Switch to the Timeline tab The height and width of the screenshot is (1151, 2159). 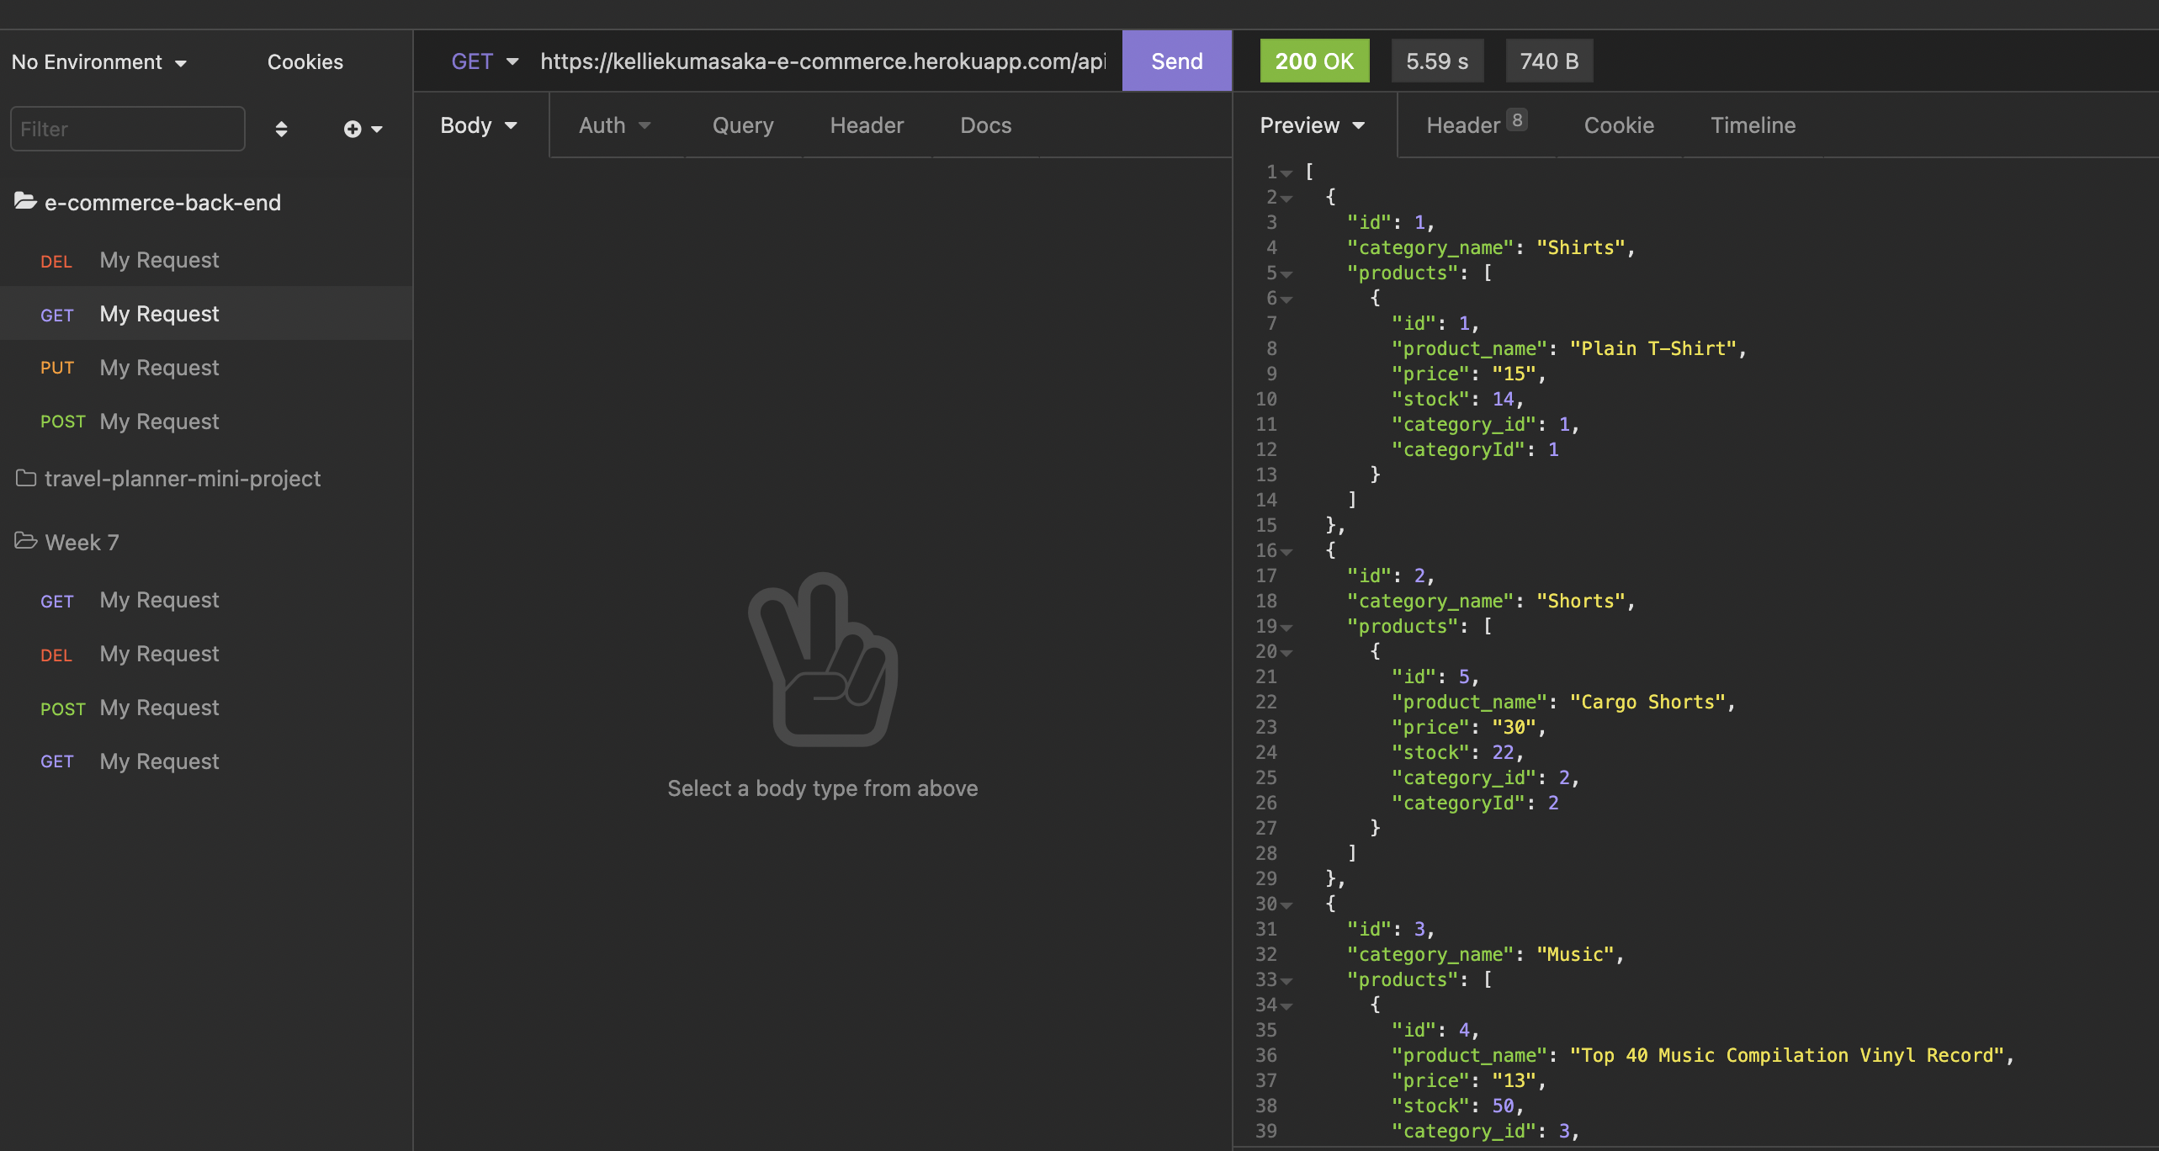1753,125
